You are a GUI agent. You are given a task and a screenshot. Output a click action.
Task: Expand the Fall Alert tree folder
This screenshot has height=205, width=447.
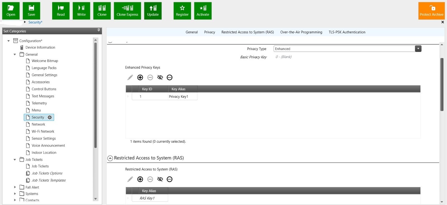coord(15,187)
